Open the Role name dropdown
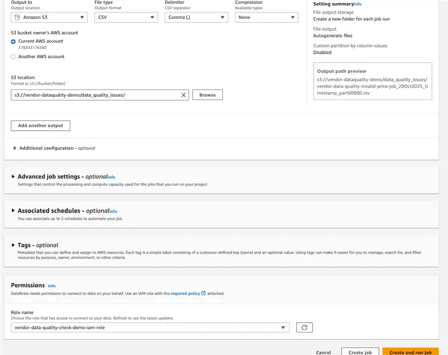This screenshot has width=448, height=355. (x=150, y=327)
